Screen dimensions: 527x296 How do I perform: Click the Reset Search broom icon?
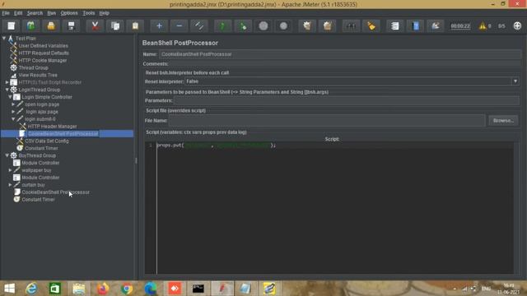click(x=371, y=25)
